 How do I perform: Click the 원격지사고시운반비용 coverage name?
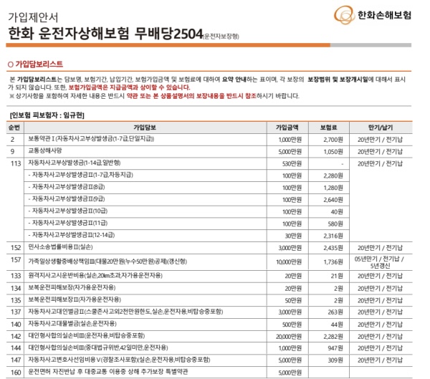point(95,275)
